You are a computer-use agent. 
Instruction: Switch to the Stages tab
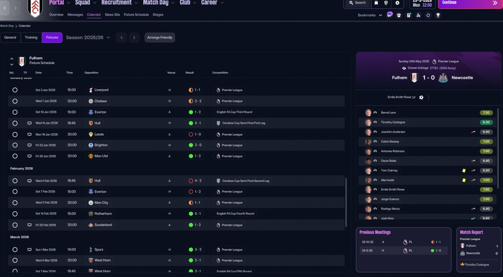click(x=158, y=15)
